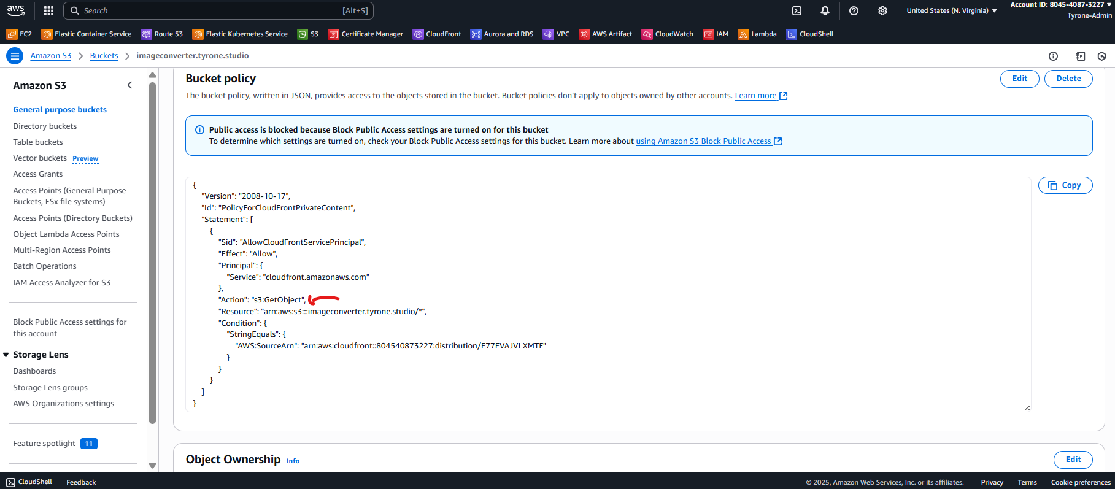Image resolution: width=1115 pixels, height=489 pixels.
Task: Open the info panel icon at top right
Action: coord(1053,56)
